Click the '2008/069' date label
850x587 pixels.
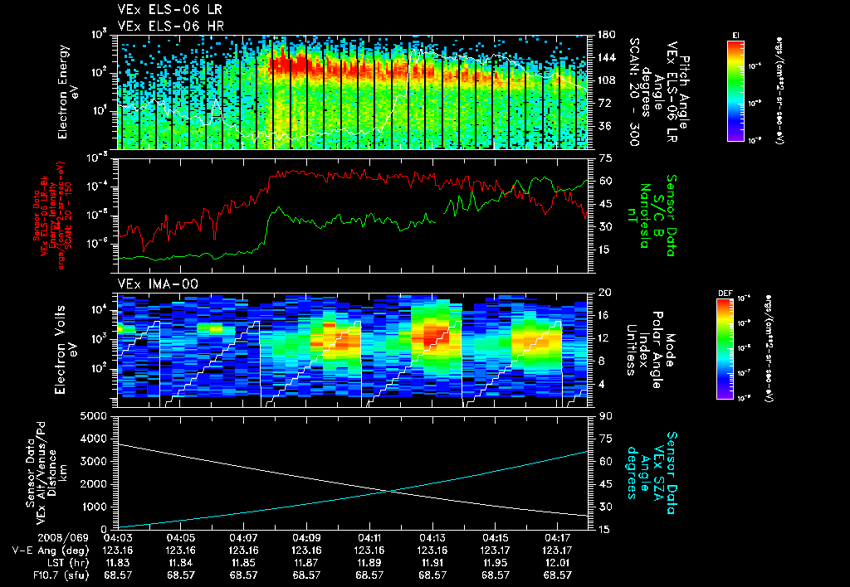pyautogui.click(x=63, y=538)
